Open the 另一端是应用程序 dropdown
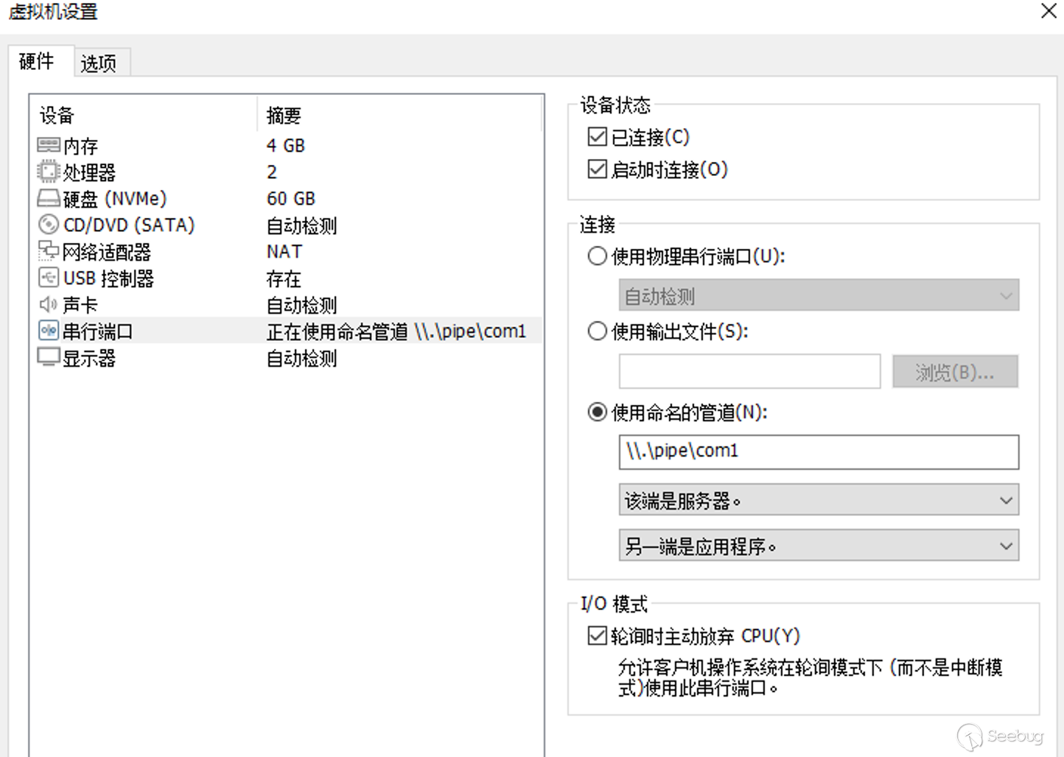 819,546
